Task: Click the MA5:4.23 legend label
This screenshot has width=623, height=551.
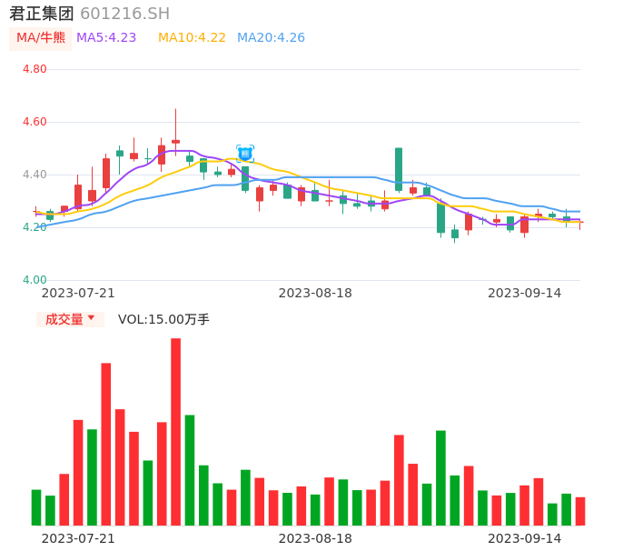Action: click(106, 38)
